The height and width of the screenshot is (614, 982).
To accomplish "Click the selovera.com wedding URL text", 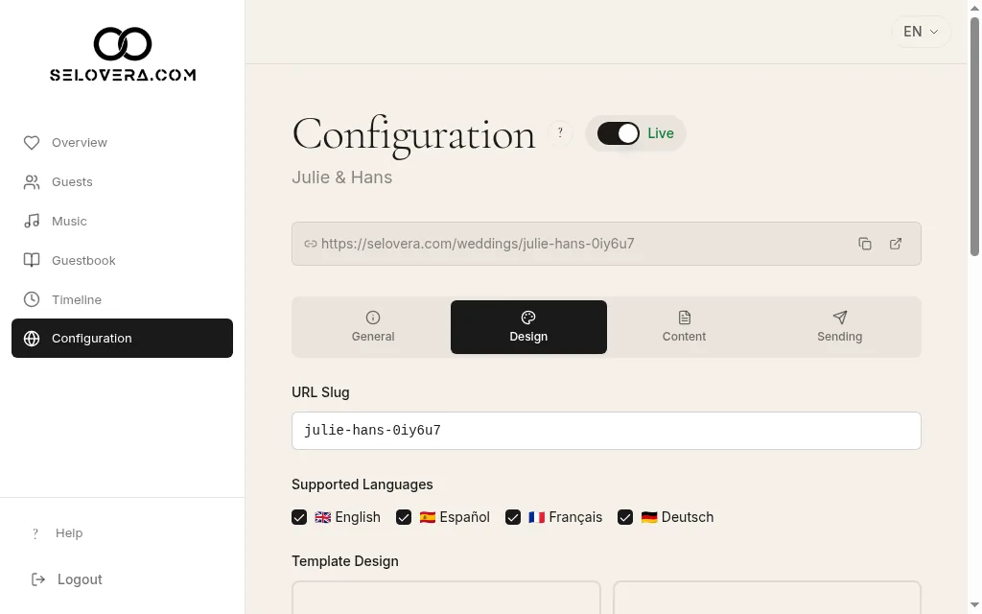I will click(478, 244).
